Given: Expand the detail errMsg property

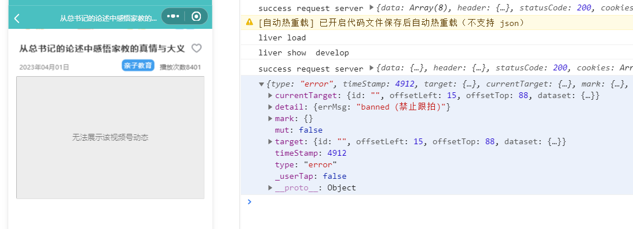Looking at the screenshot, I should click(x=270, y=107).
